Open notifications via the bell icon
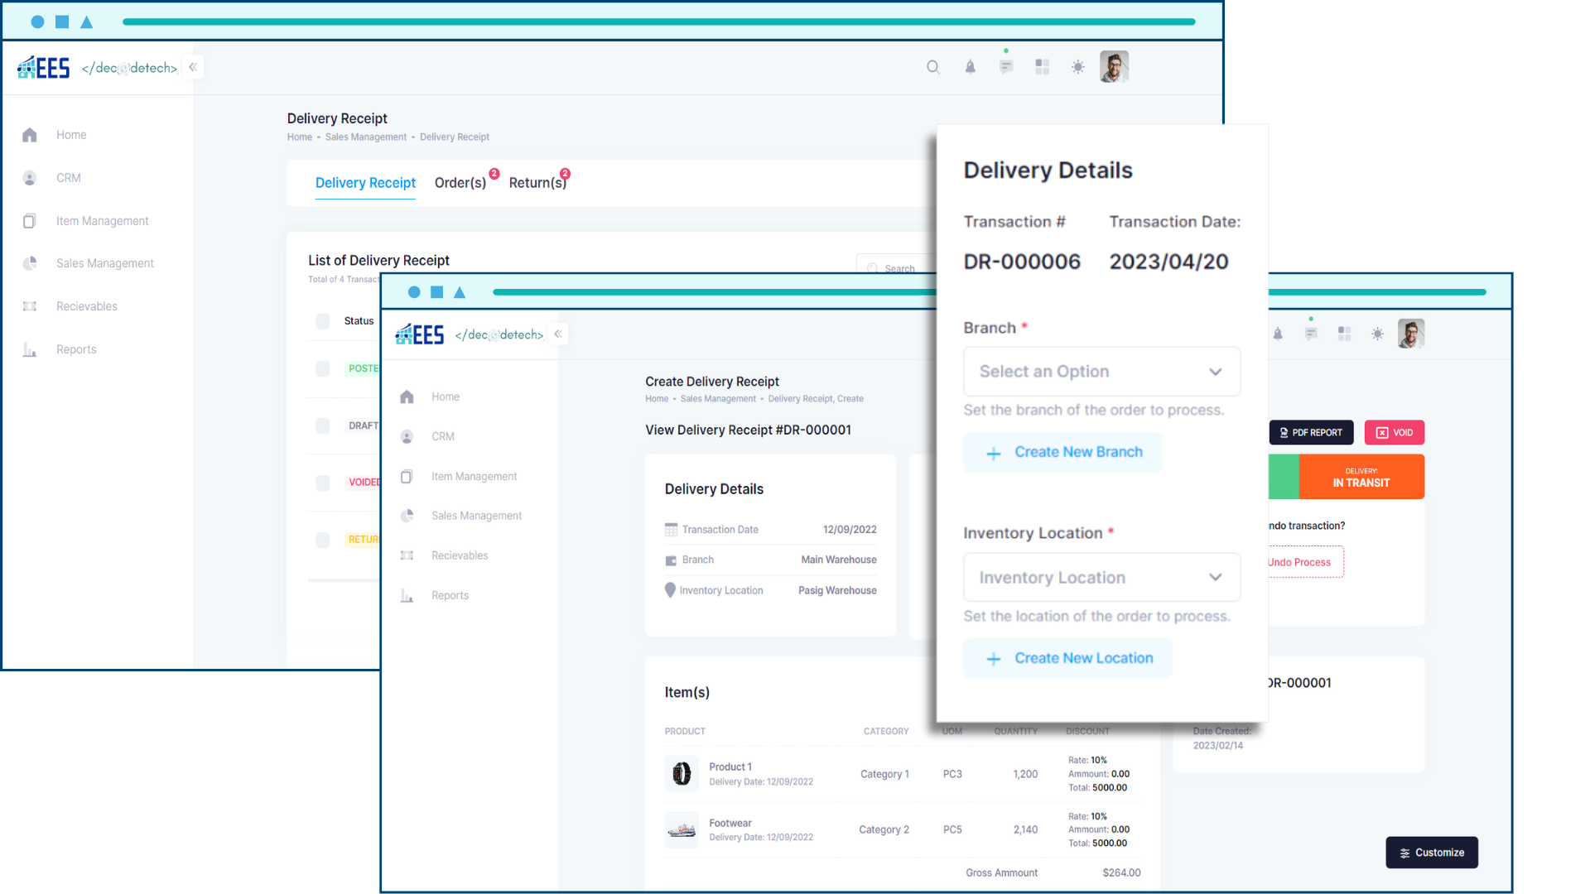Image resolution: width=1590 pixels, height=894 pixels. pos(970,67)
